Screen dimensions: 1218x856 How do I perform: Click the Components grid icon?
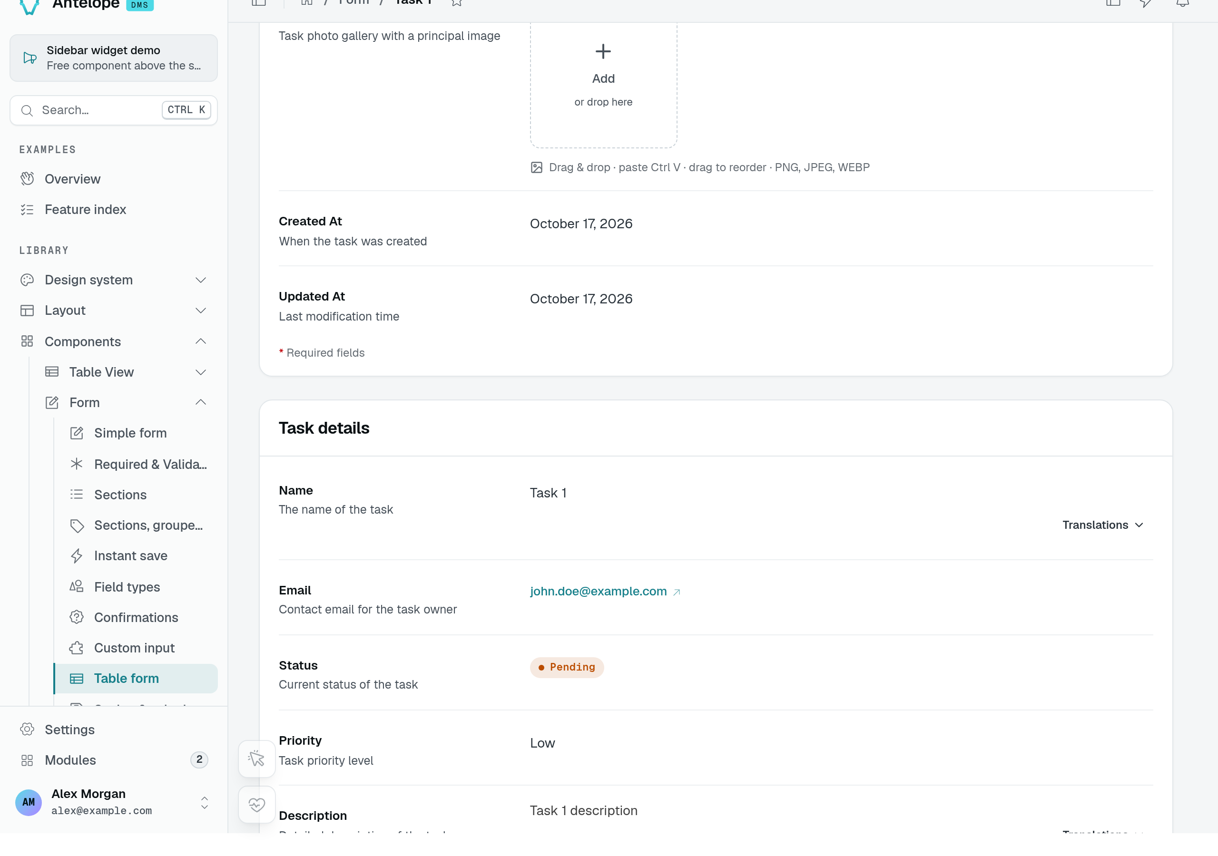coord(27,341)
